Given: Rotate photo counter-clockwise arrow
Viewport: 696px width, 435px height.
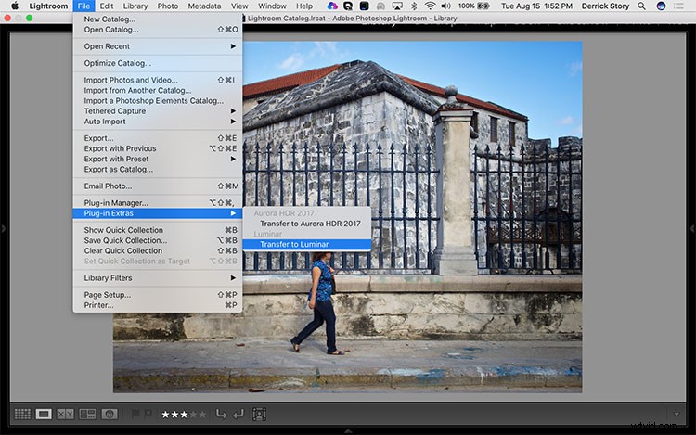Looking at the screenshot, I should (221, 415).
